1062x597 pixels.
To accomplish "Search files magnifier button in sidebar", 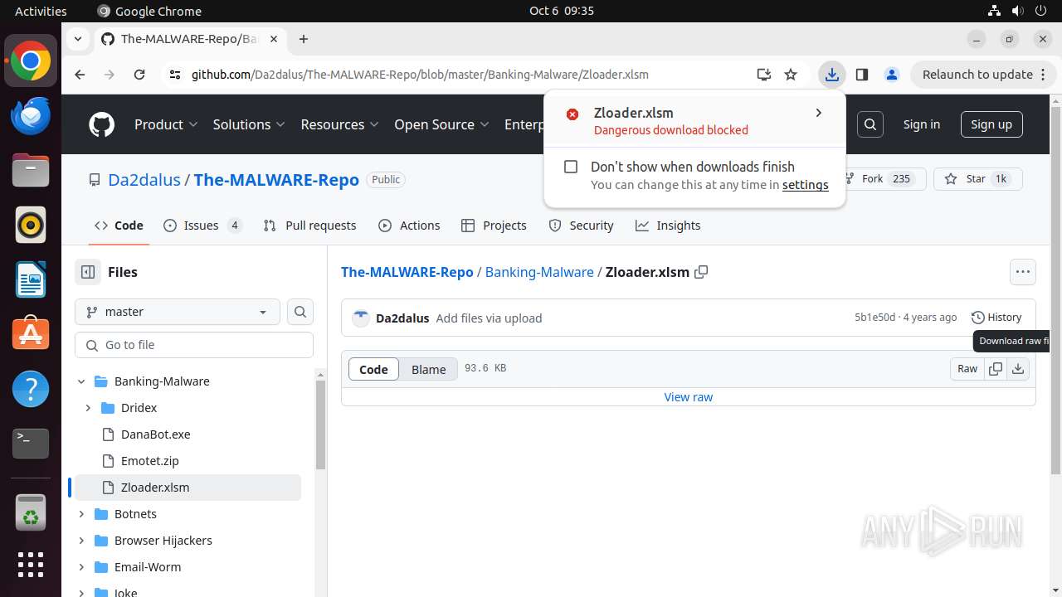I will click(x=300, y=312).
